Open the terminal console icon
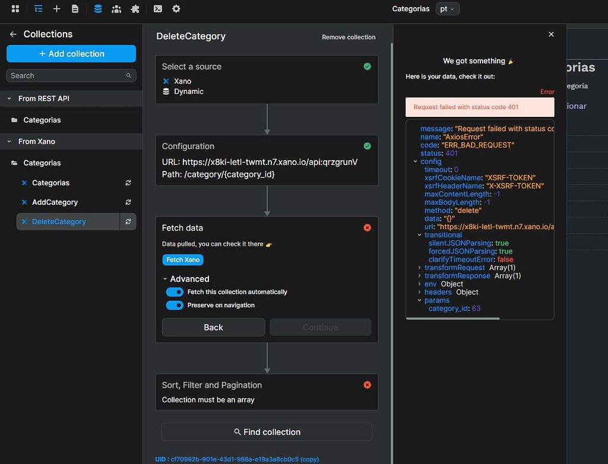 pyautogui.click(x=158, y=9)
